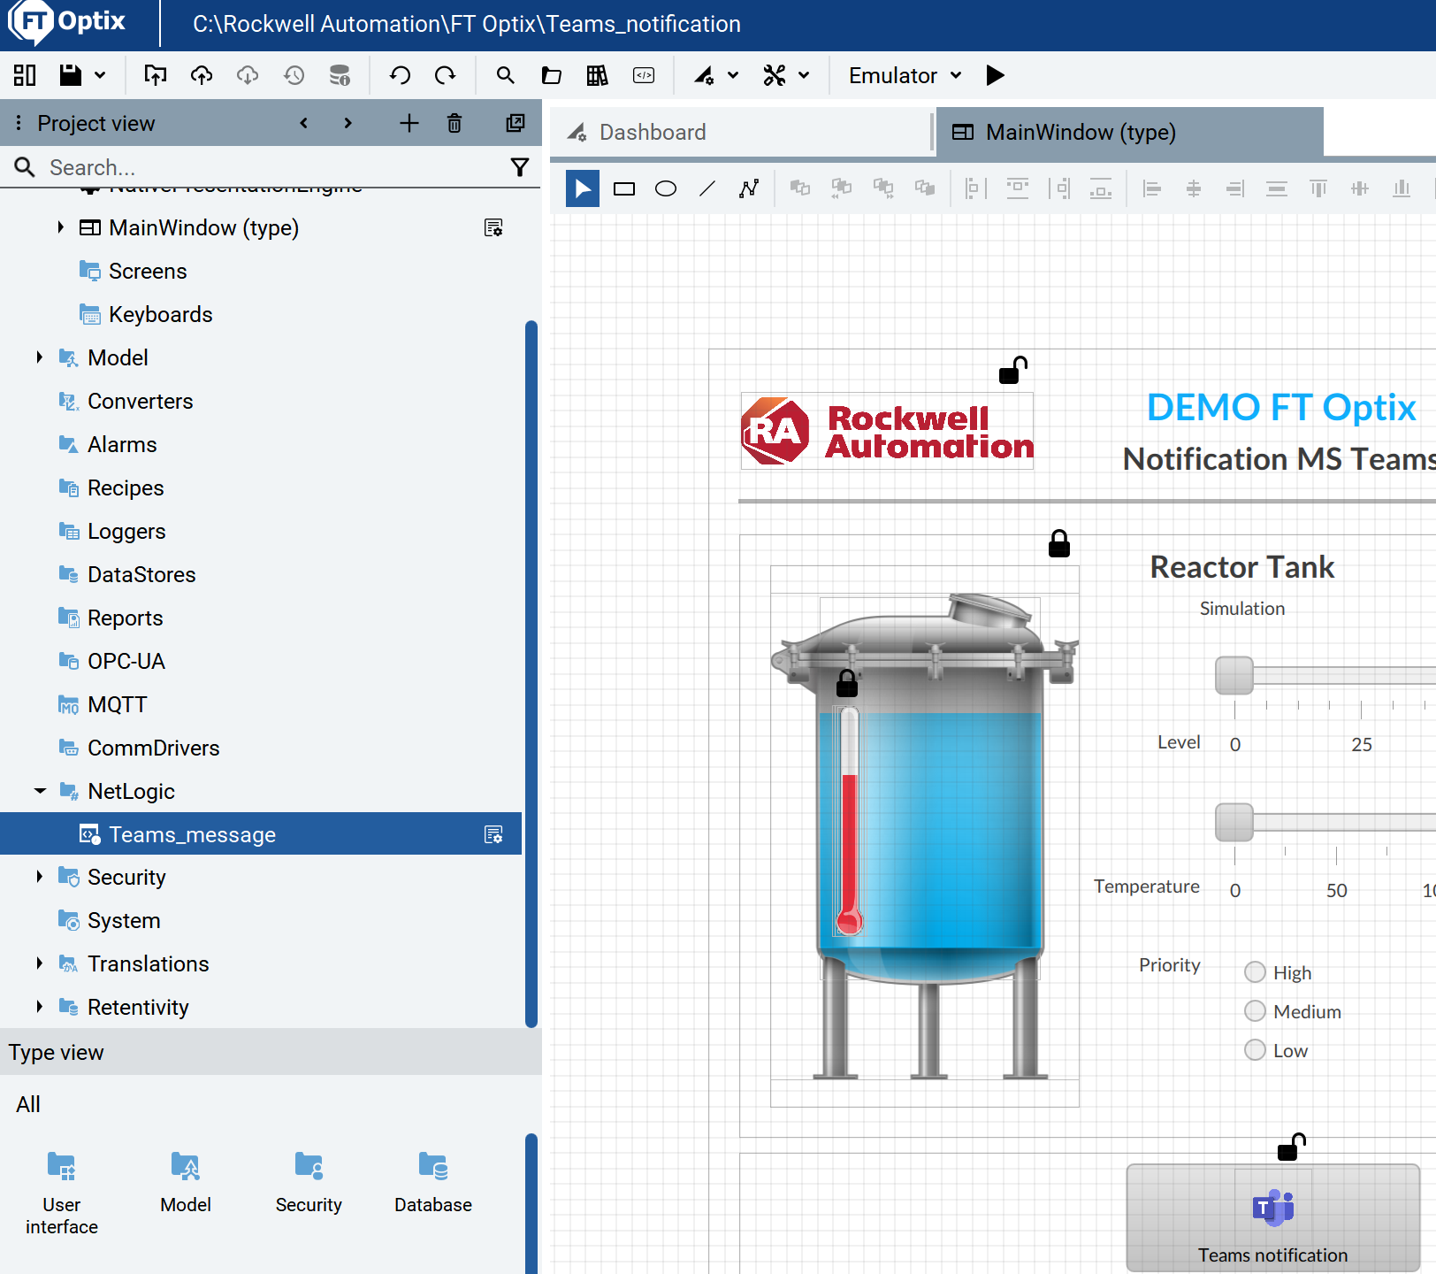Screen dimensions: 1436x1274
Task: Click the Temperature slider handle
Action: coord(1234,823)
